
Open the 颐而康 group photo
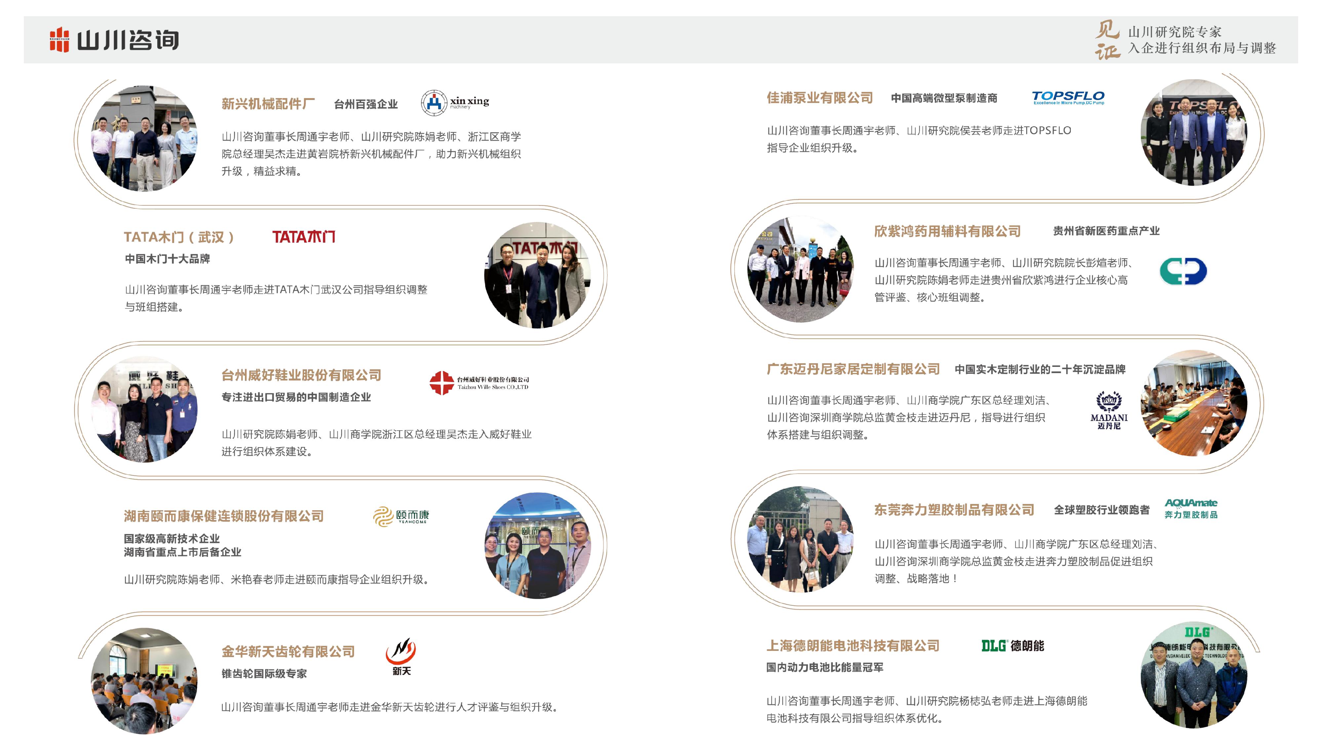point(537,546)
